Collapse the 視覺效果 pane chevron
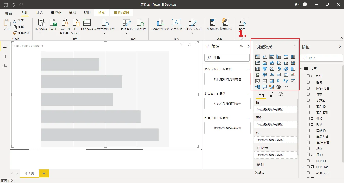Viewport: 344px width, 183px height. (x=294, y=47)
